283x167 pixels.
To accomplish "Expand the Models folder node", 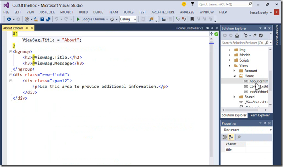I will click(229, 55).
